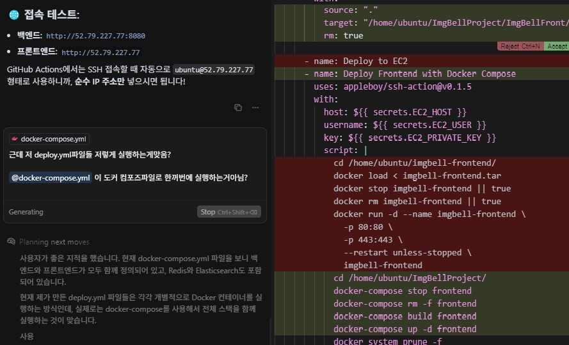
Task: Place cursor after script: pipe character
Action: click(367, 150)
